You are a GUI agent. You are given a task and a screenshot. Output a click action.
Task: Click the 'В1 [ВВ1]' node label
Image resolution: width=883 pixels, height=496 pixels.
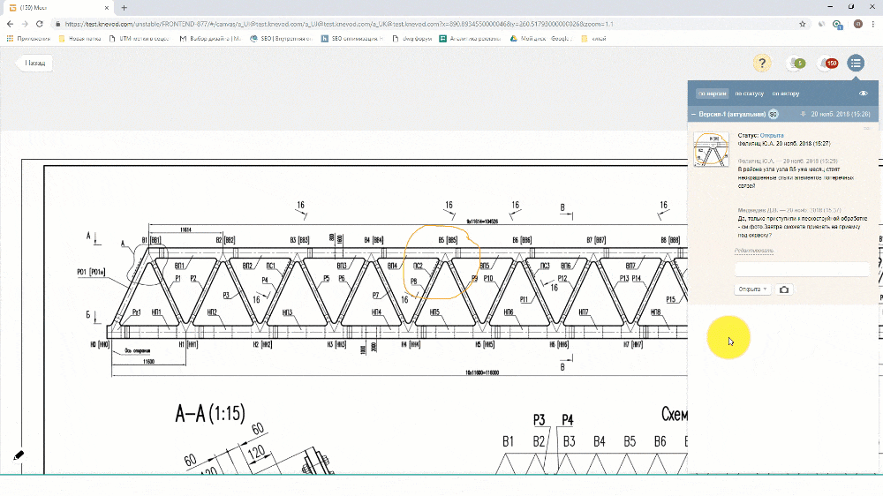pyautogui.click(x=151, y=240)
